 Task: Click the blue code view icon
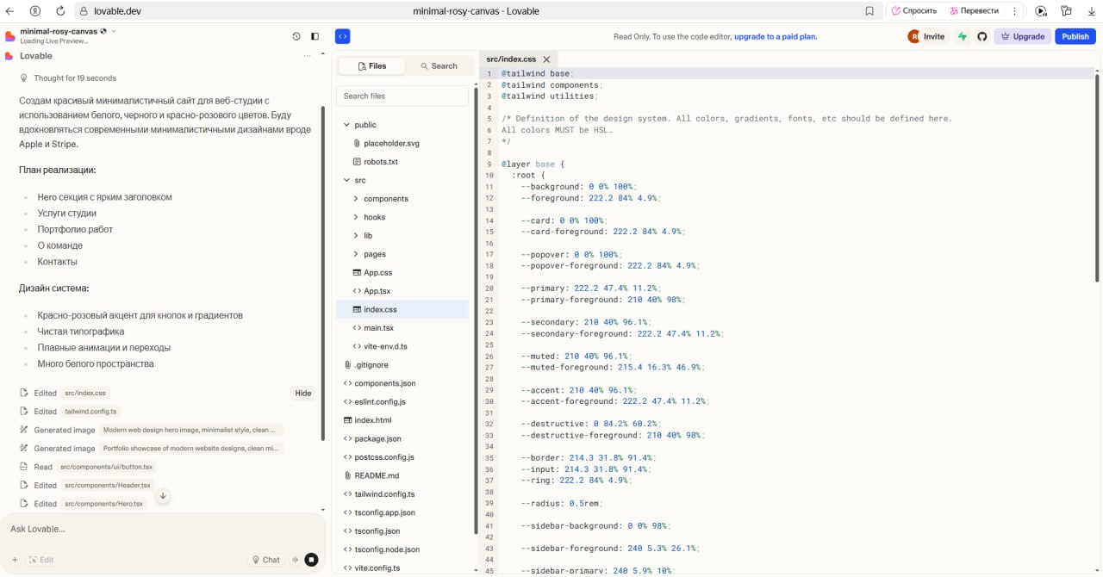tap(342, 37)
